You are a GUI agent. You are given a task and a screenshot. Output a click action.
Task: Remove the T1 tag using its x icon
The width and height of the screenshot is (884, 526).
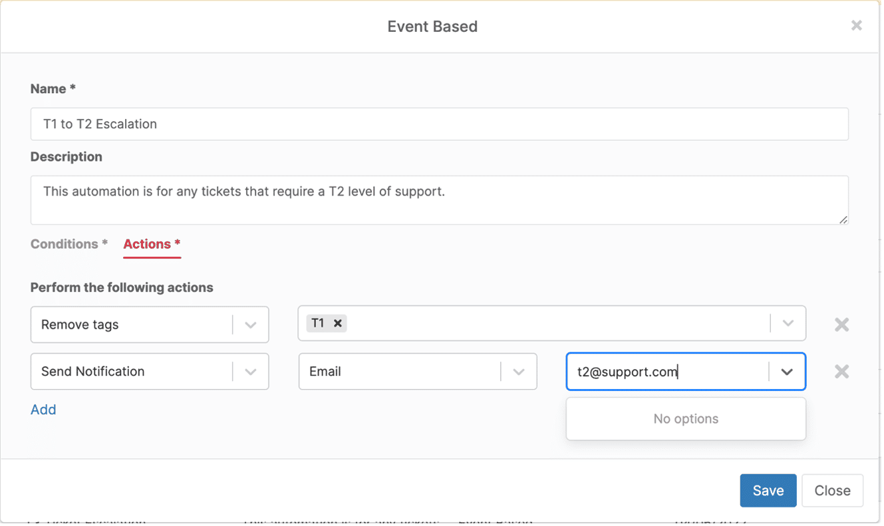pyautogui.click(x=338, y=323)
